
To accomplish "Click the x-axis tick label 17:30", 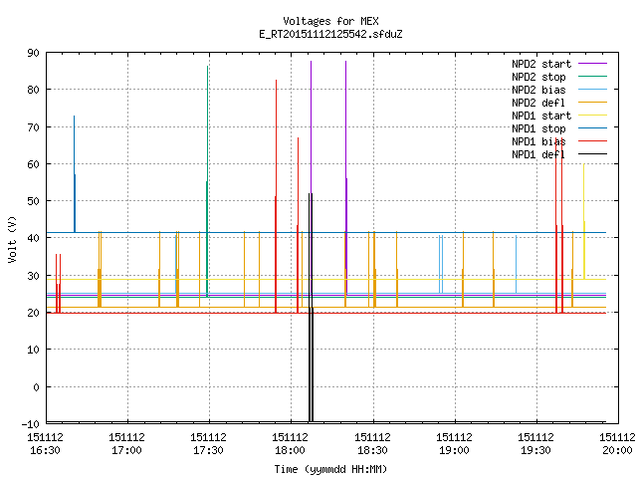I will [x=208, y=450].
